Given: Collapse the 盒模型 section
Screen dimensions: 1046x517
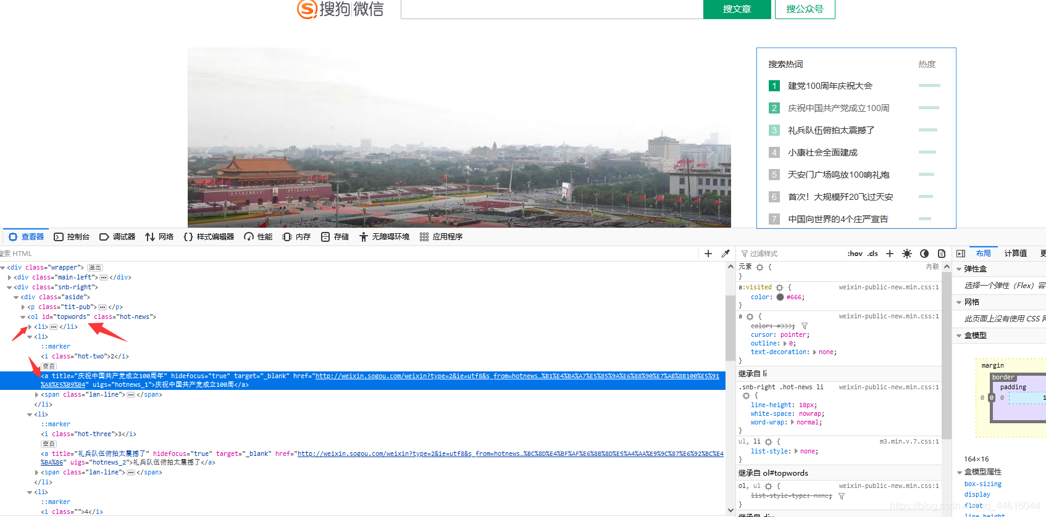Looking at the screenshot, I should 959,336.
